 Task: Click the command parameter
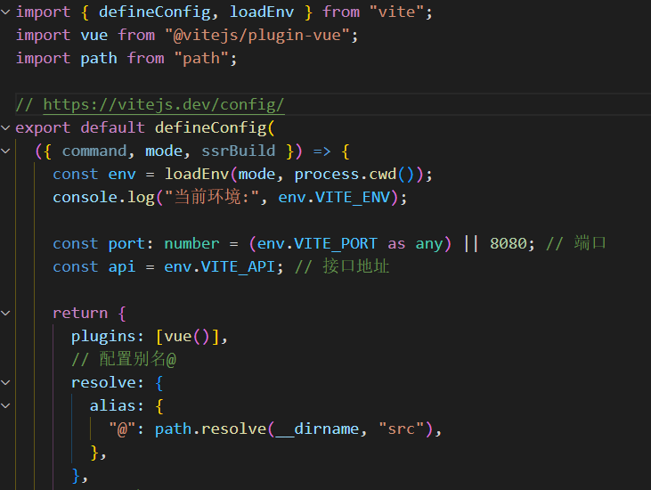[94, 151]
